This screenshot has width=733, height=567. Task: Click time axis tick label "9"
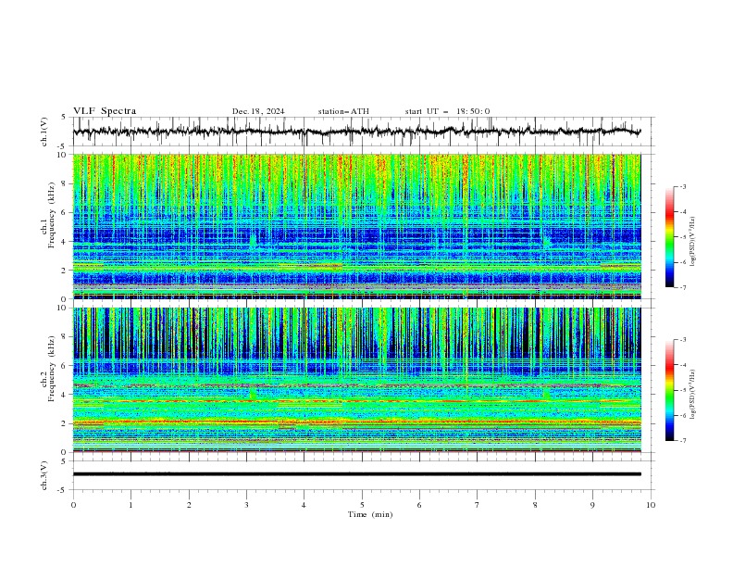coord(592,505)
